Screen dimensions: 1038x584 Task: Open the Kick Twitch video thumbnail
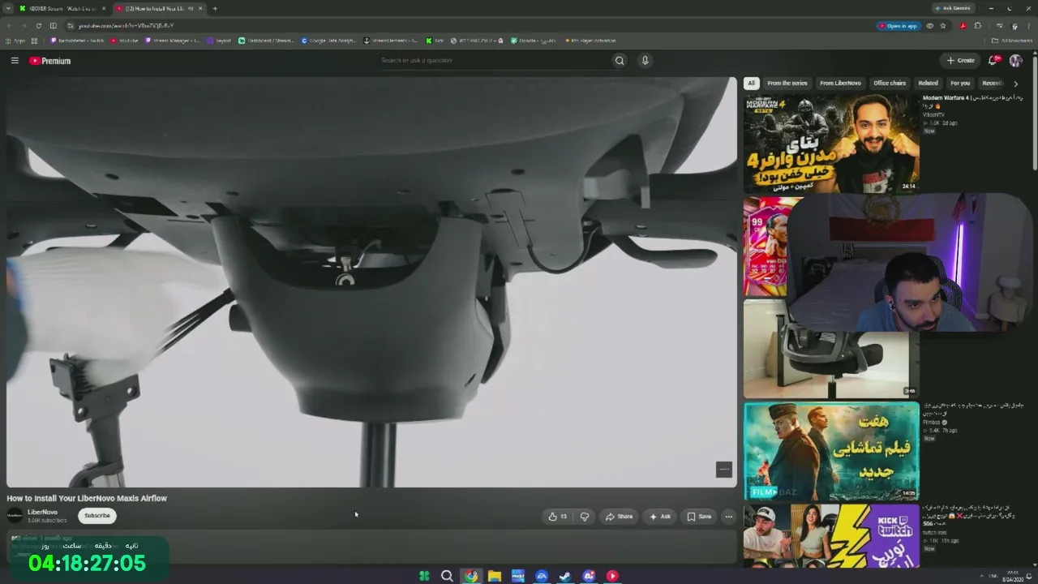pyautogui.click(x=831, y=535)
